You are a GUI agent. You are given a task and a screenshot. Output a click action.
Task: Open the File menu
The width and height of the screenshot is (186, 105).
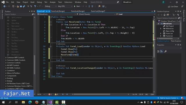point(7,2)
